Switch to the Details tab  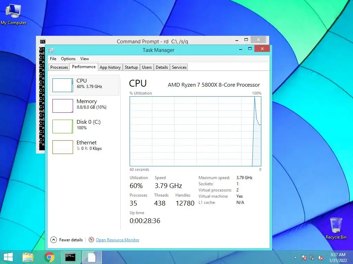point(162,67)
